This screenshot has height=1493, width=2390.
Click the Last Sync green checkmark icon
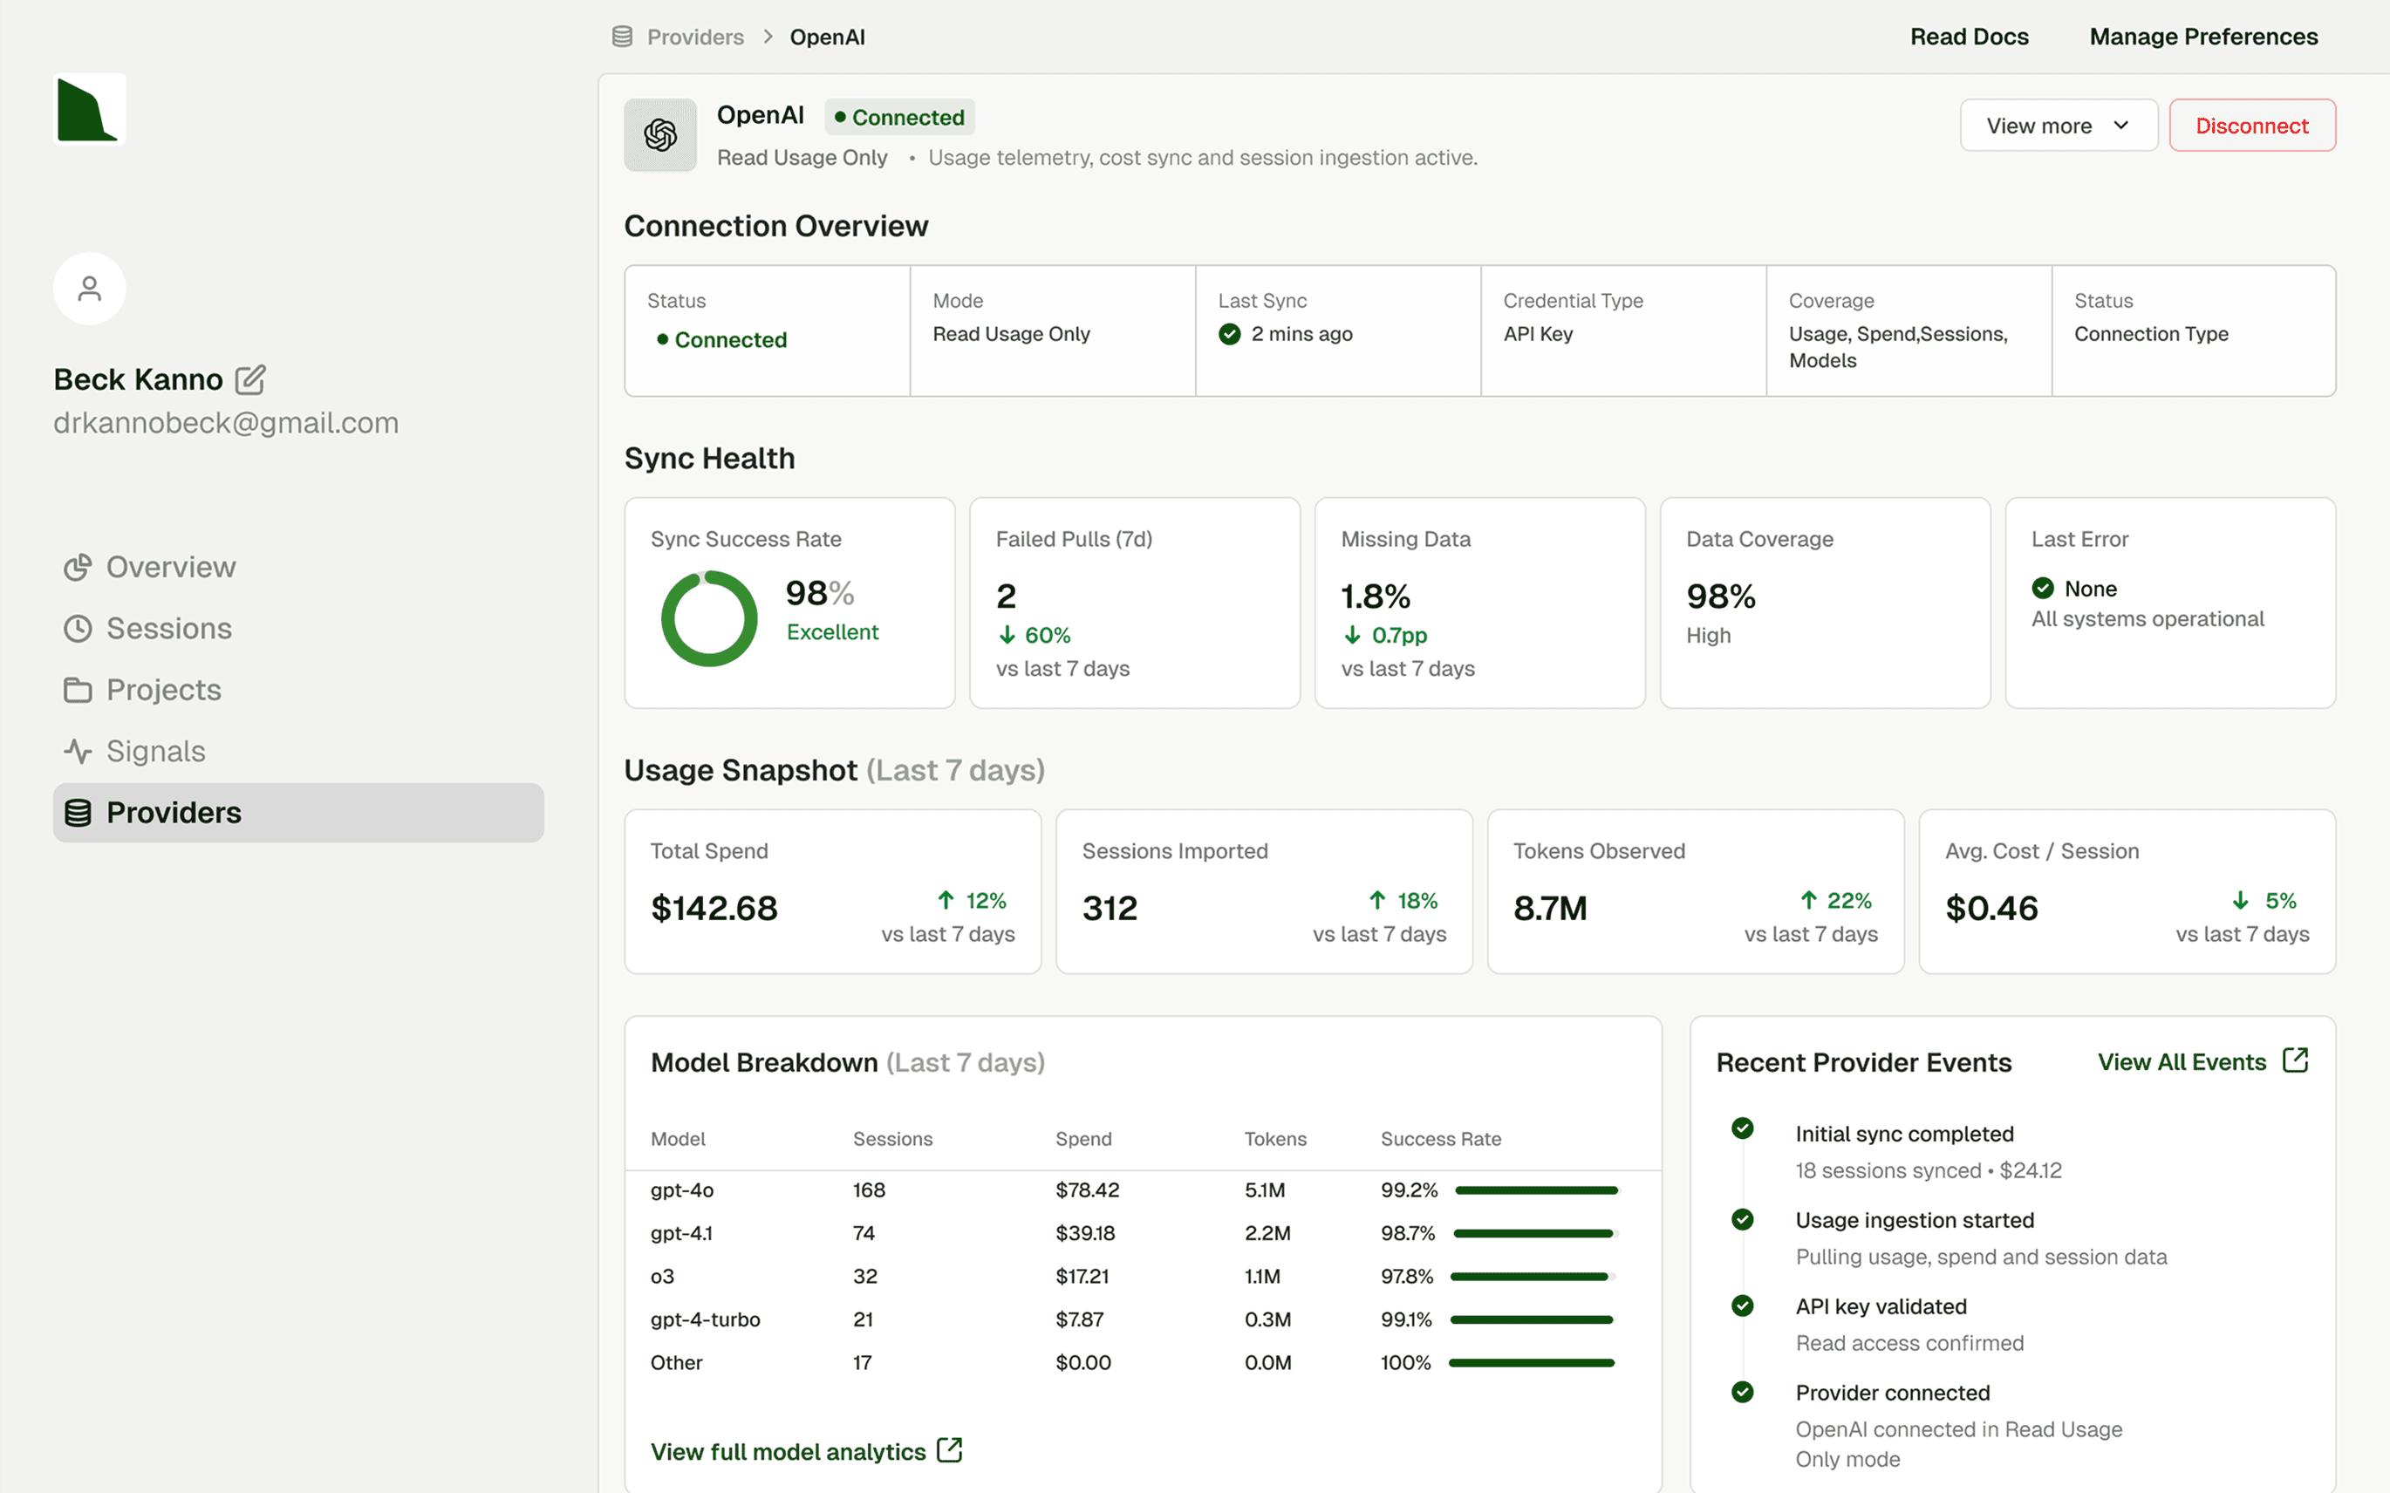pos(1230,334)
